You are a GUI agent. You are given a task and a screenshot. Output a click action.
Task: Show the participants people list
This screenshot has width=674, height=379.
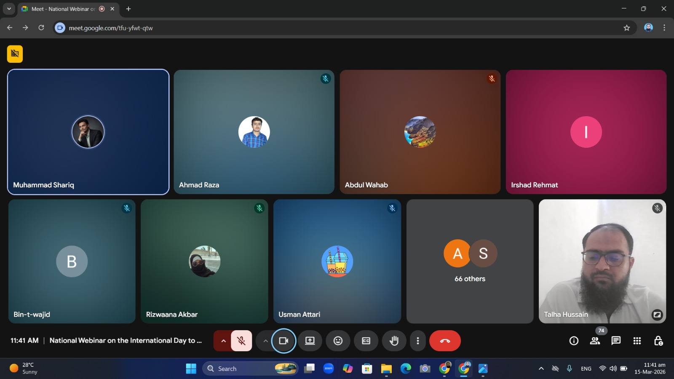(595, 341)
